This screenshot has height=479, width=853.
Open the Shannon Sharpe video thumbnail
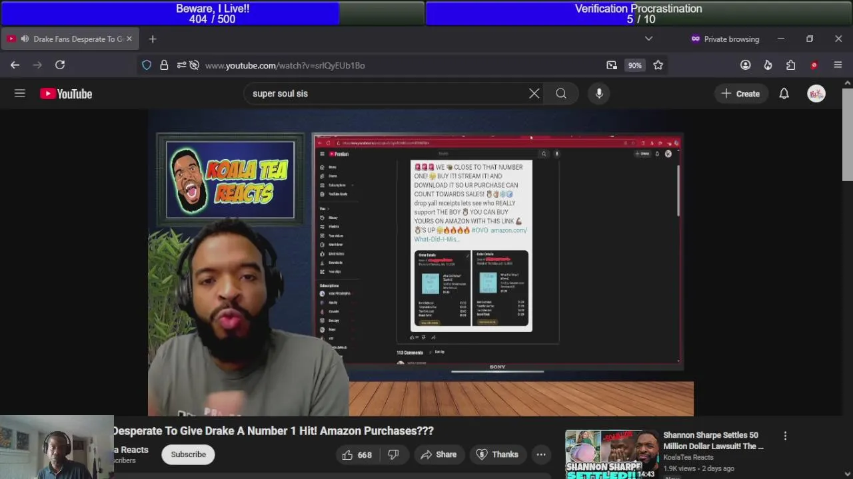[612, 454]
